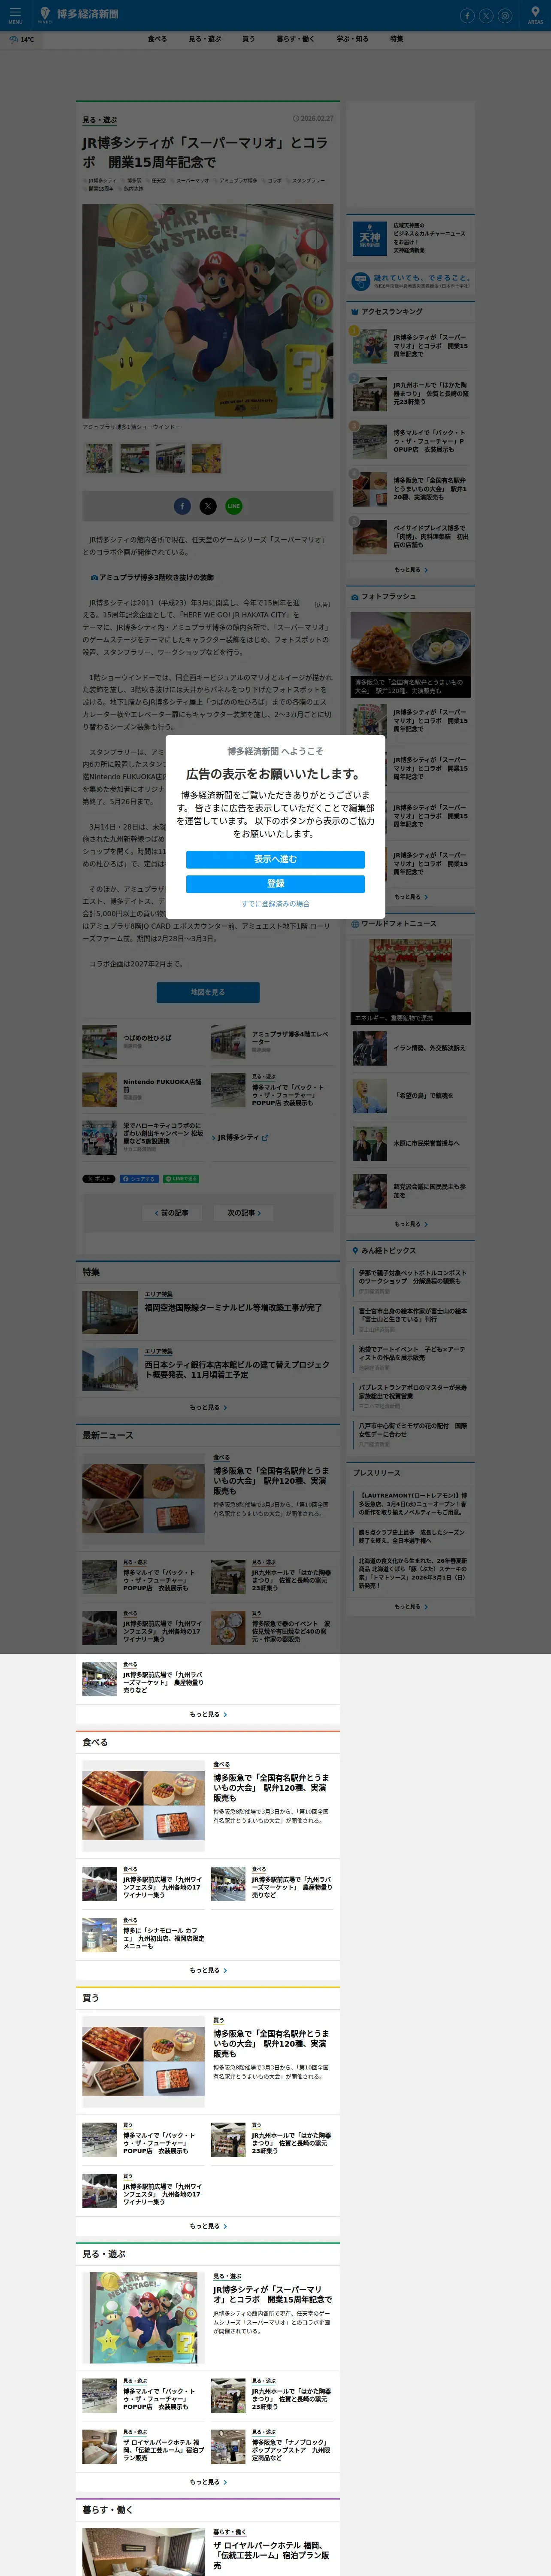551x2576 pixels.
Task: Select the fourth gallery thumbnail below the photo
Action: tap(206, 458)
